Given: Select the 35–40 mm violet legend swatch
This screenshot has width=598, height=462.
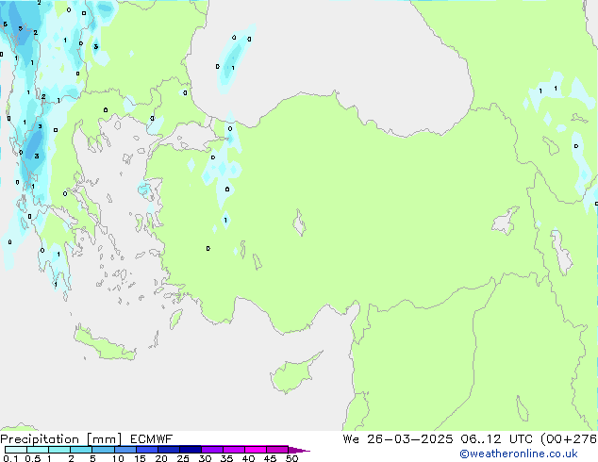Looking at the screenshot, I should [x=234, y=450].
